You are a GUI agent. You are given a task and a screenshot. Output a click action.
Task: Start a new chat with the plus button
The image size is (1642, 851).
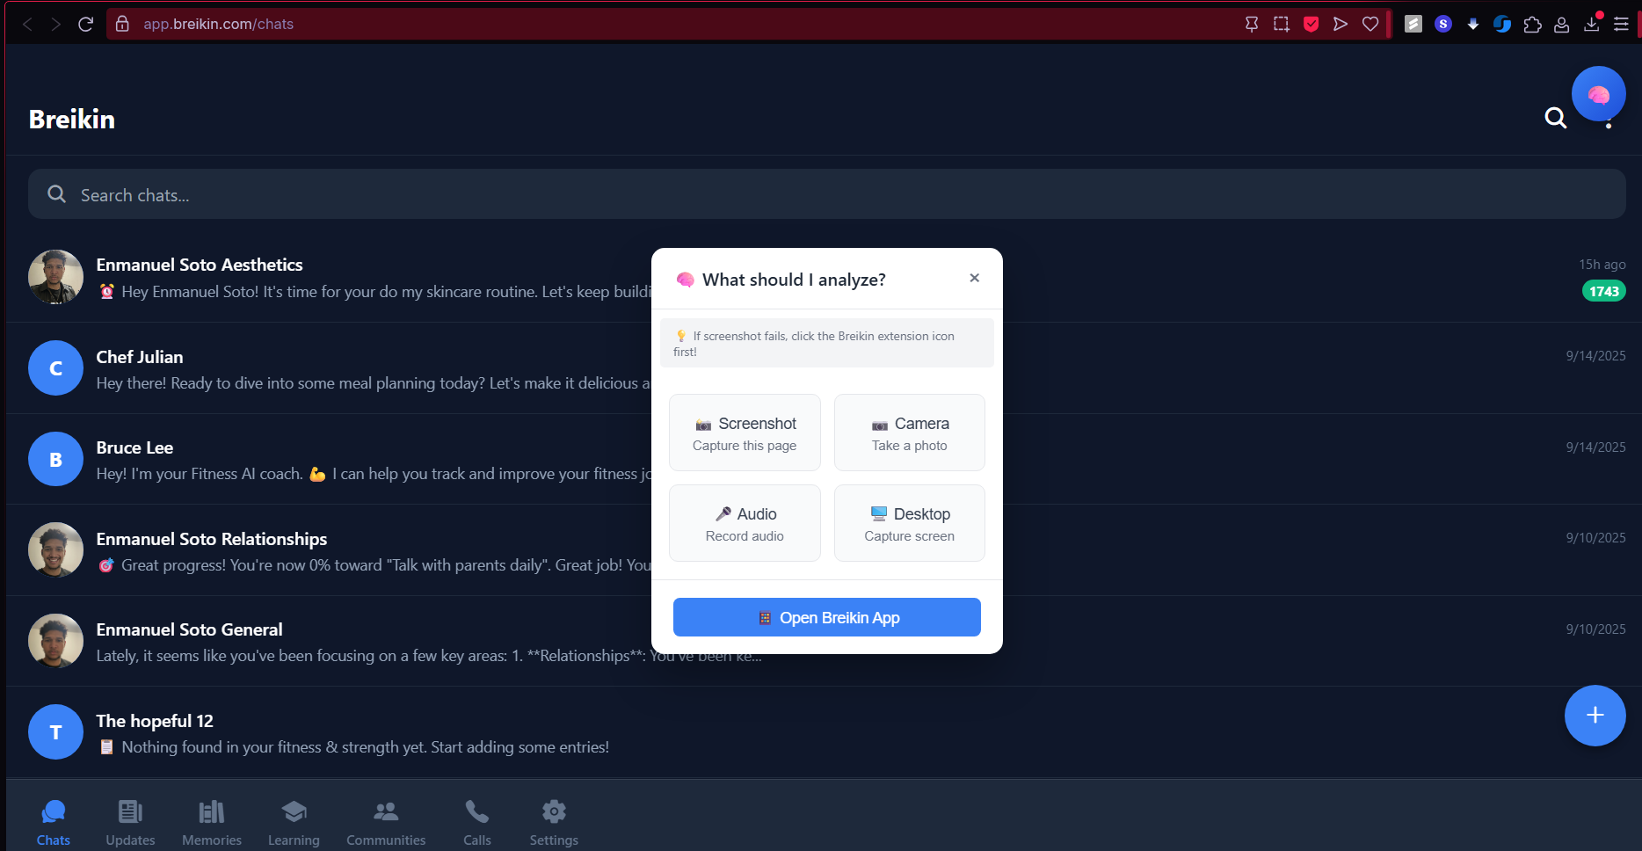point(1595,716)
